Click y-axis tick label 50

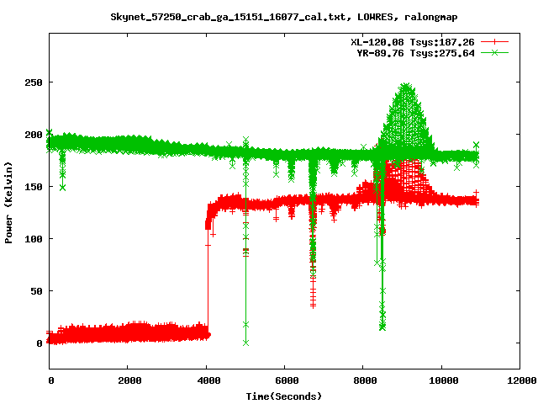(36, 291)
